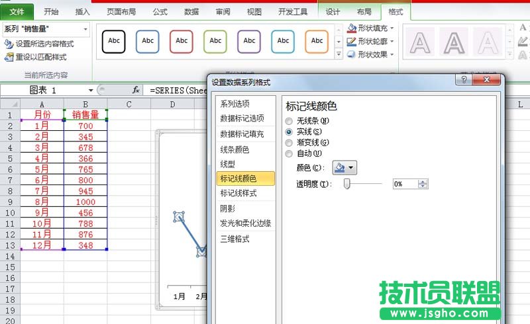Choose the purple outline Abc shape style
This screenshot has width=530, height=324.
(x=249, y=42)
